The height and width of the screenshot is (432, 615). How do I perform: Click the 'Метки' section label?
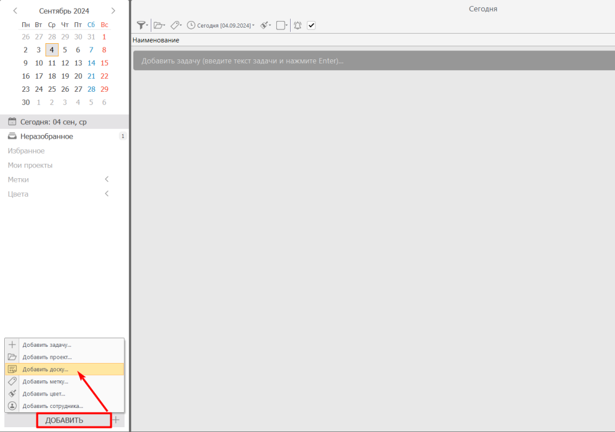(18, 179)
